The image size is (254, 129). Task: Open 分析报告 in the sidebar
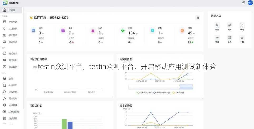point(11,85)
